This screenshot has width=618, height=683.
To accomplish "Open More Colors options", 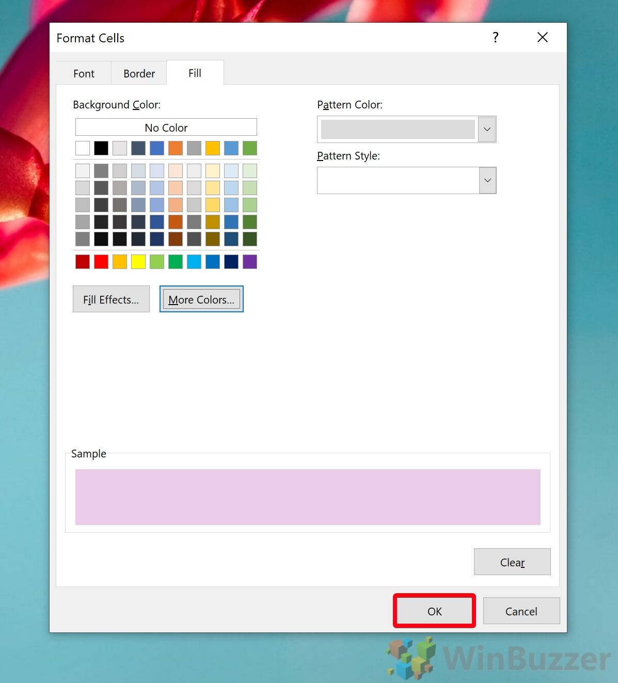I will (x=201, y=299).
